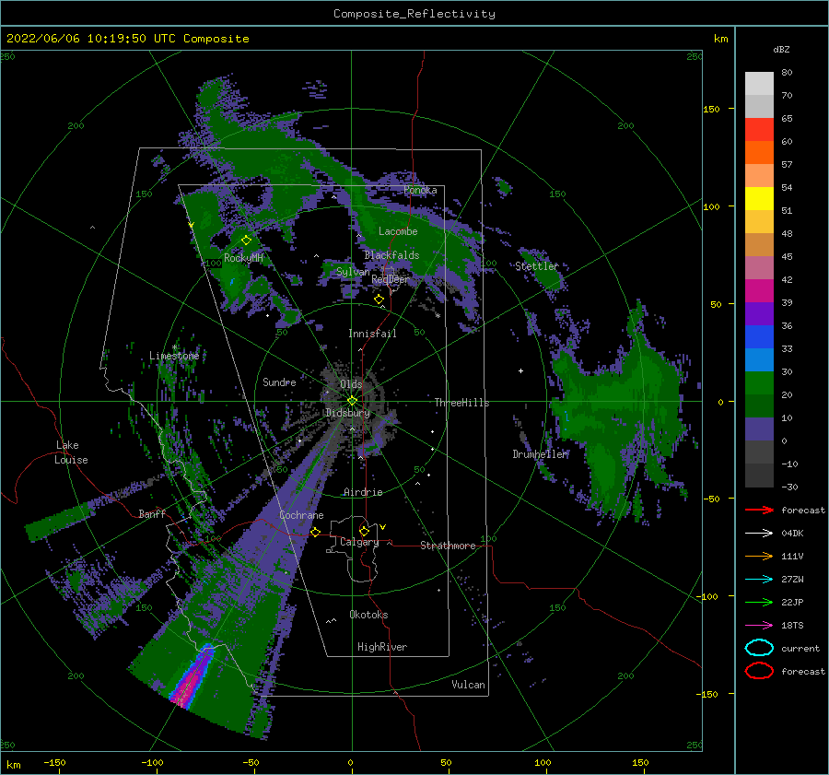Click the yellow radar site marker near Didsbury
The height and width of the screenshot is (775, 829).
pyautogui.click(x=352, y=401)
